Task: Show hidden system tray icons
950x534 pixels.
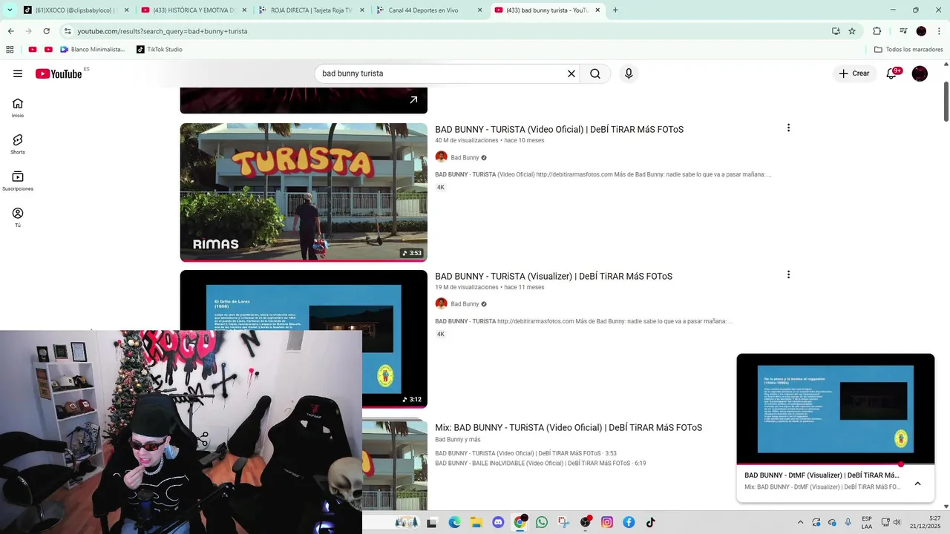Action: 800,522
